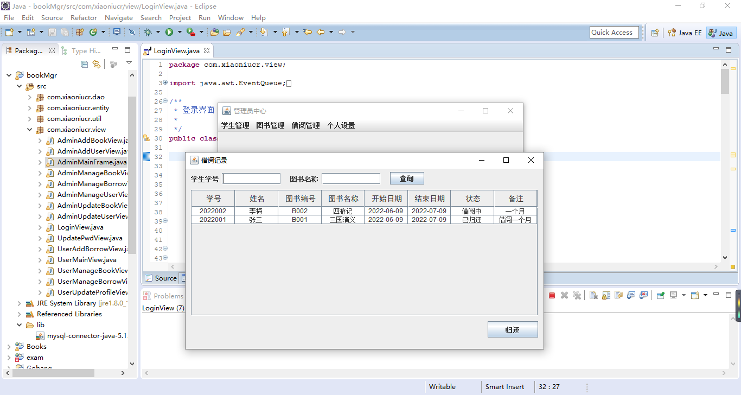Click the mysql-connector-java jar in lib

pos(81,336)
